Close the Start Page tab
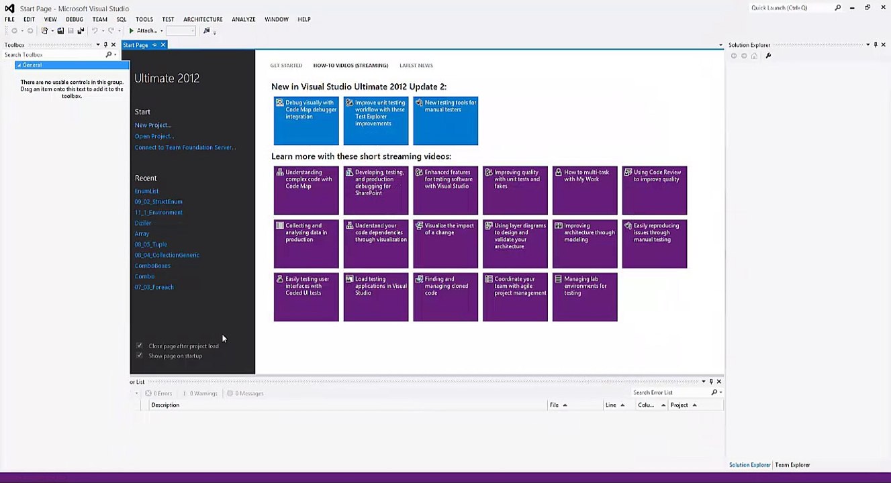The image size is (891, 483). click(x=162, y=45)
